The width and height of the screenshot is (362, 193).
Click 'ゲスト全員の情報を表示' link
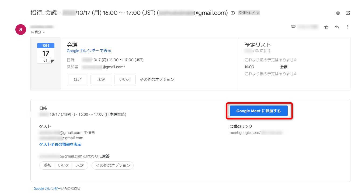tap(60, 144)
